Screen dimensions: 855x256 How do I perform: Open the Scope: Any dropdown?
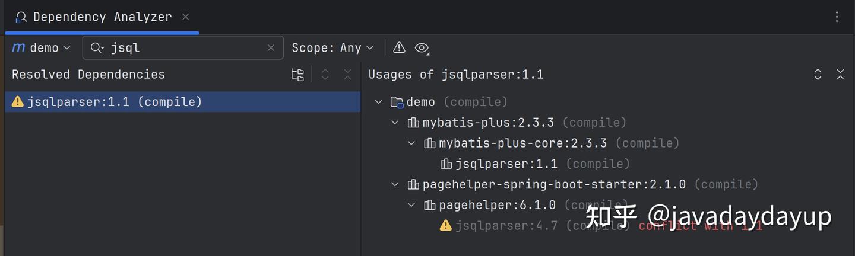333,48
